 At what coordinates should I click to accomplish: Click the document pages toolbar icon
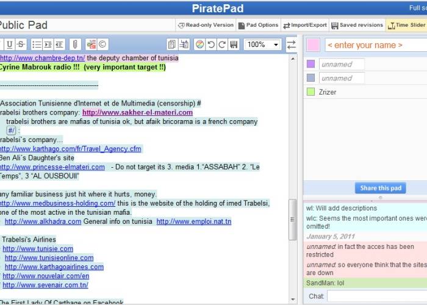click(x=172, y=45)
